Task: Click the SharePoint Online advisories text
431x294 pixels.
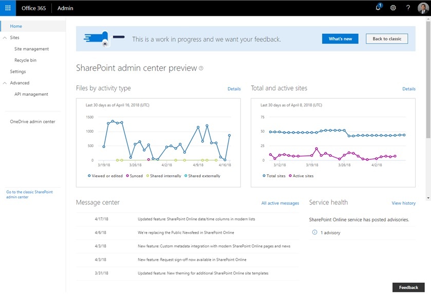Action: (x=359, y=219)
